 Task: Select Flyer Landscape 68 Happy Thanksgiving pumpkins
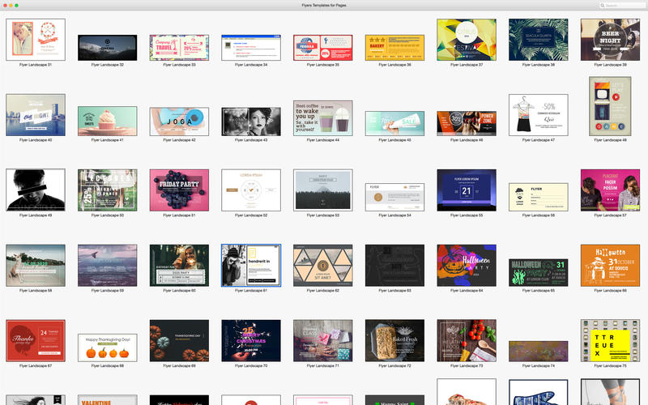pos(108,347)
